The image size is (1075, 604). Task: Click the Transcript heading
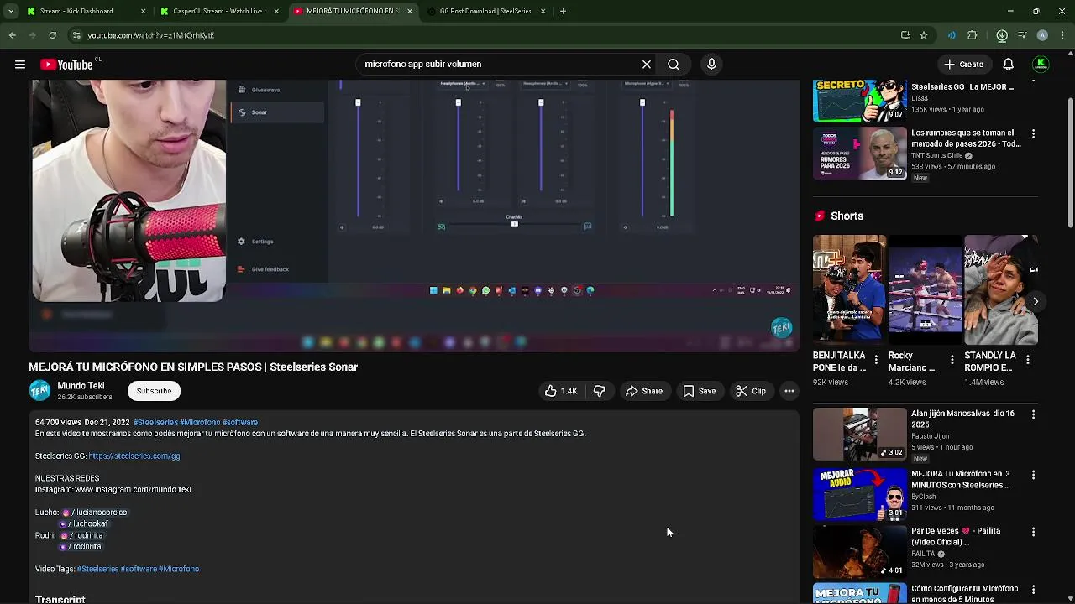60,599
